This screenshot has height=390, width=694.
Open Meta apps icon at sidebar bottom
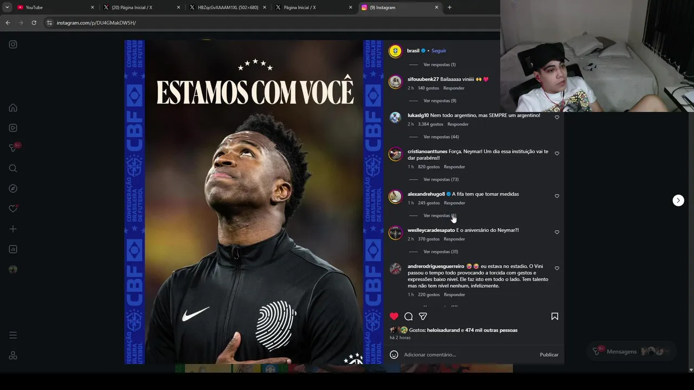click(x=13, y=355)
